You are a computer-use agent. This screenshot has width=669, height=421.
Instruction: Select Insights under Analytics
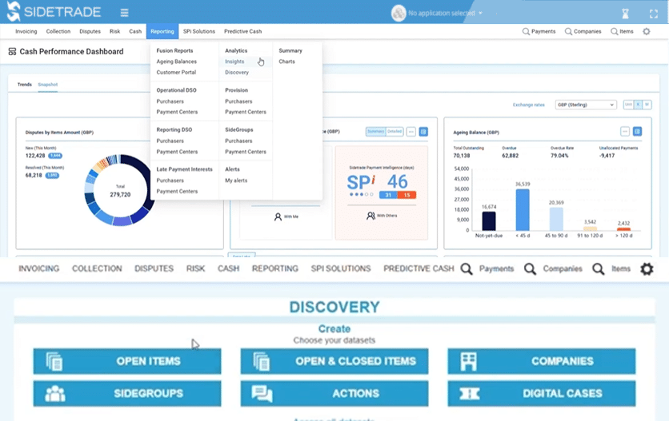tap(234, 62)
